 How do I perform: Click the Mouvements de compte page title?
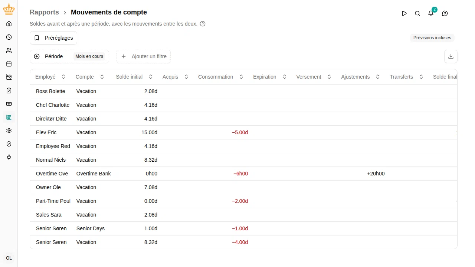pyautogui.click(x=109, y=12)
